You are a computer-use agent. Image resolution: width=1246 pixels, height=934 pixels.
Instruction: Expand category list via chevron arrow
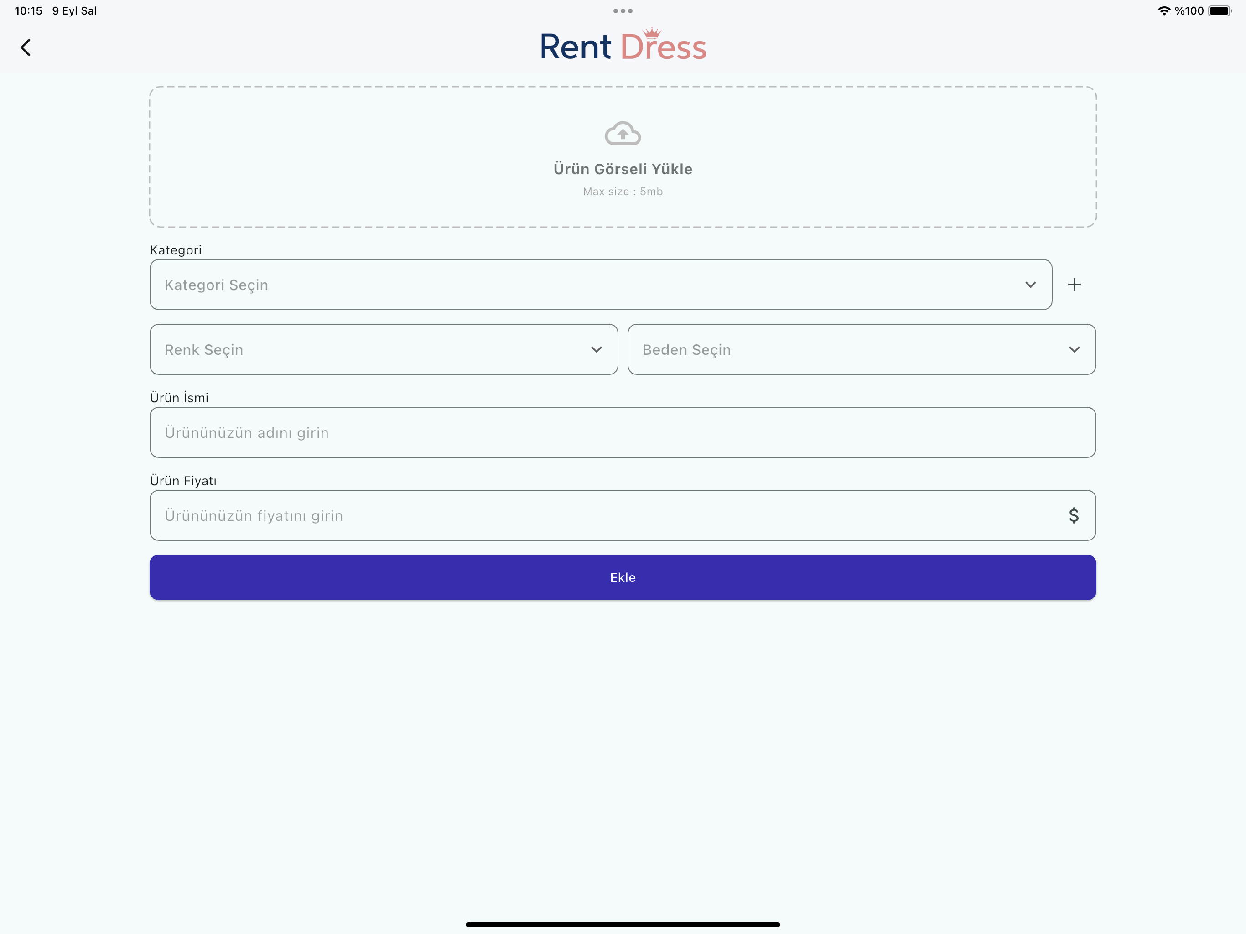point(1030,285)
